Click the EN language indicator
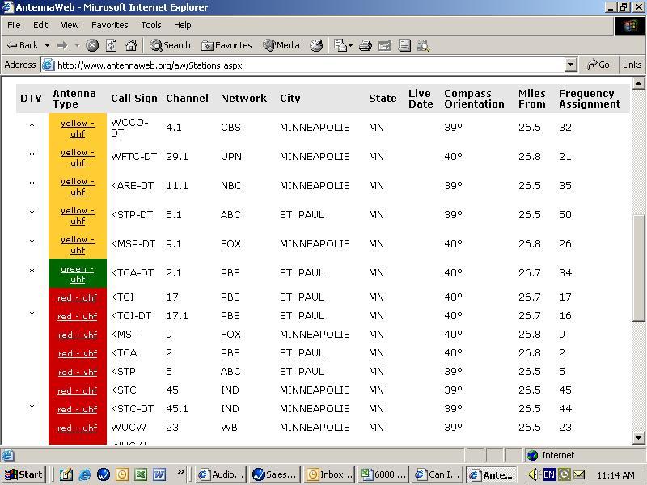Image resolution: width=647 pixels, height=485 pixels. click(549, 474)
